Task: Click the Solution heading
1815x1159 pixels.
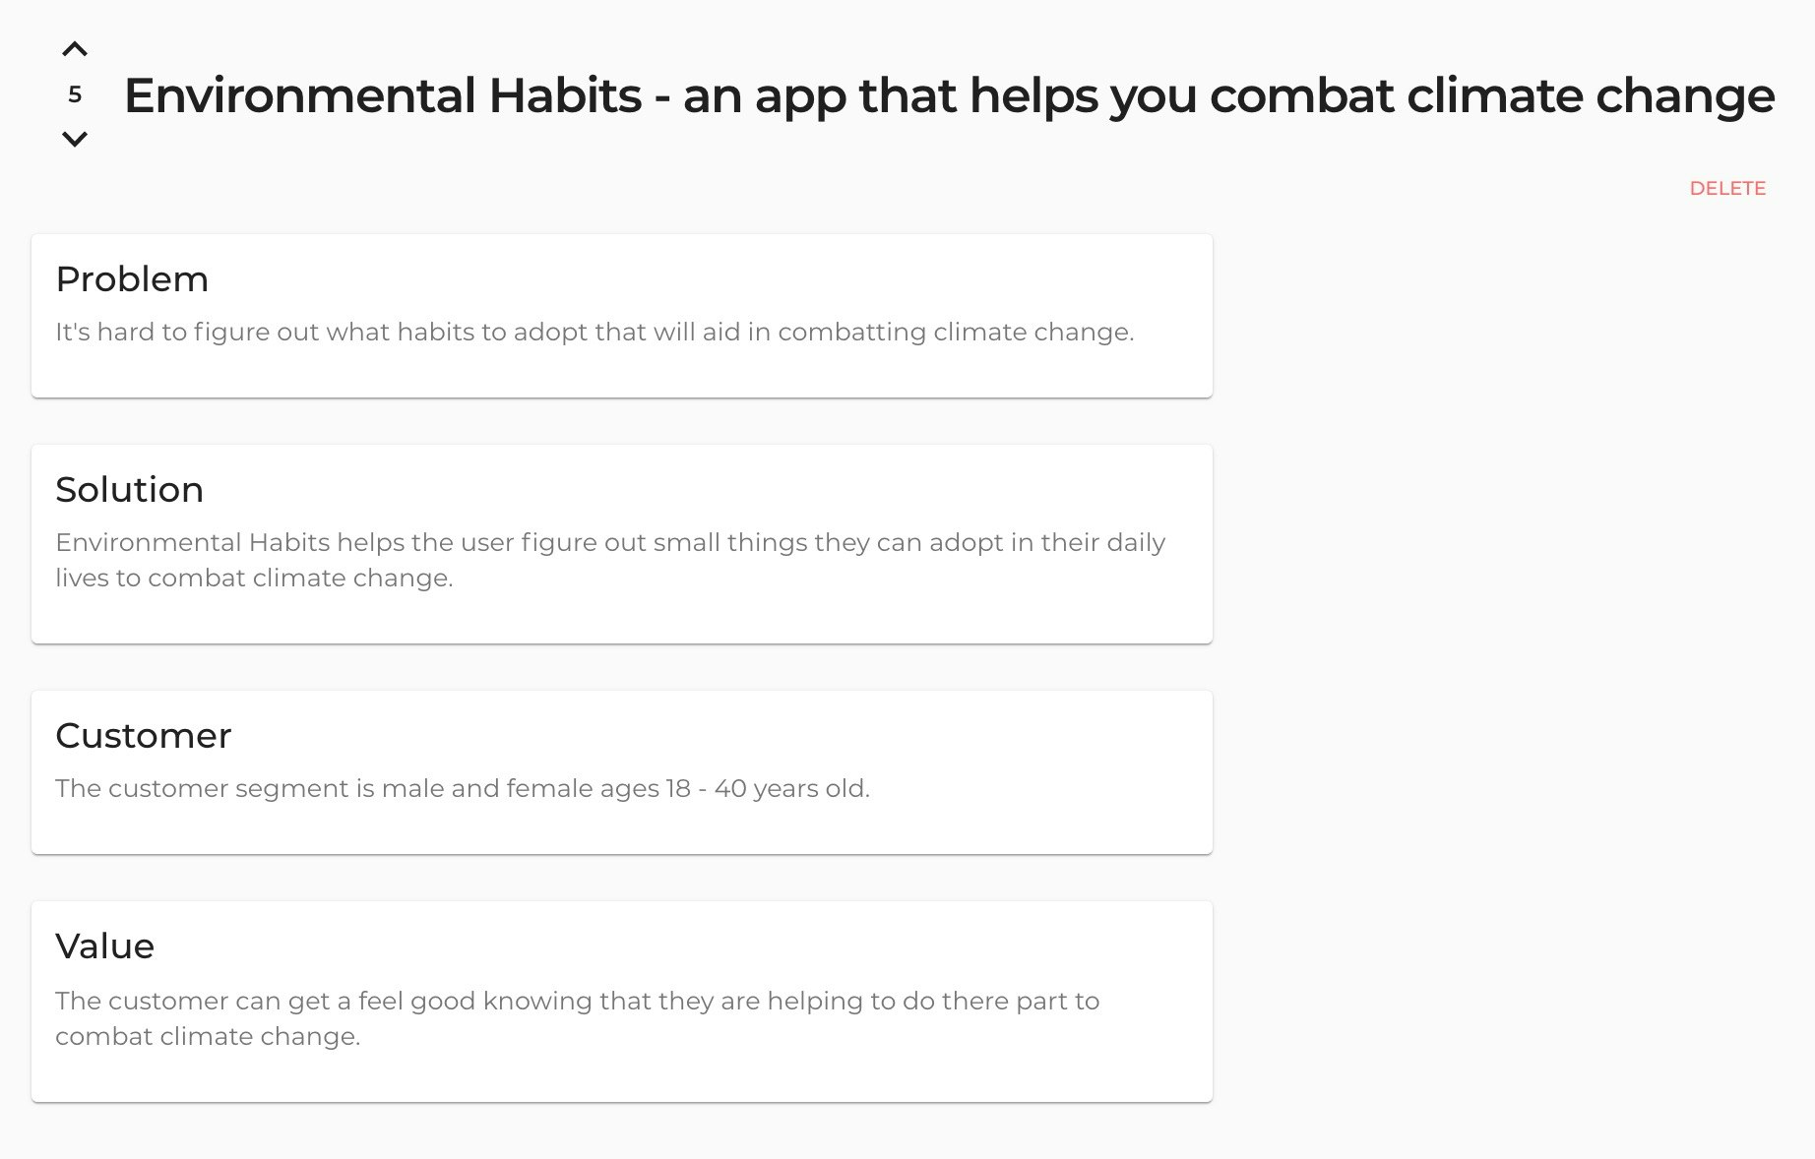Action: 129,490
